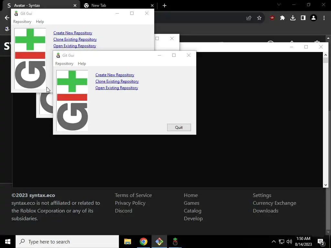Show hidden system tray icons chevron
331x248 pixels.
click(273, 242)
